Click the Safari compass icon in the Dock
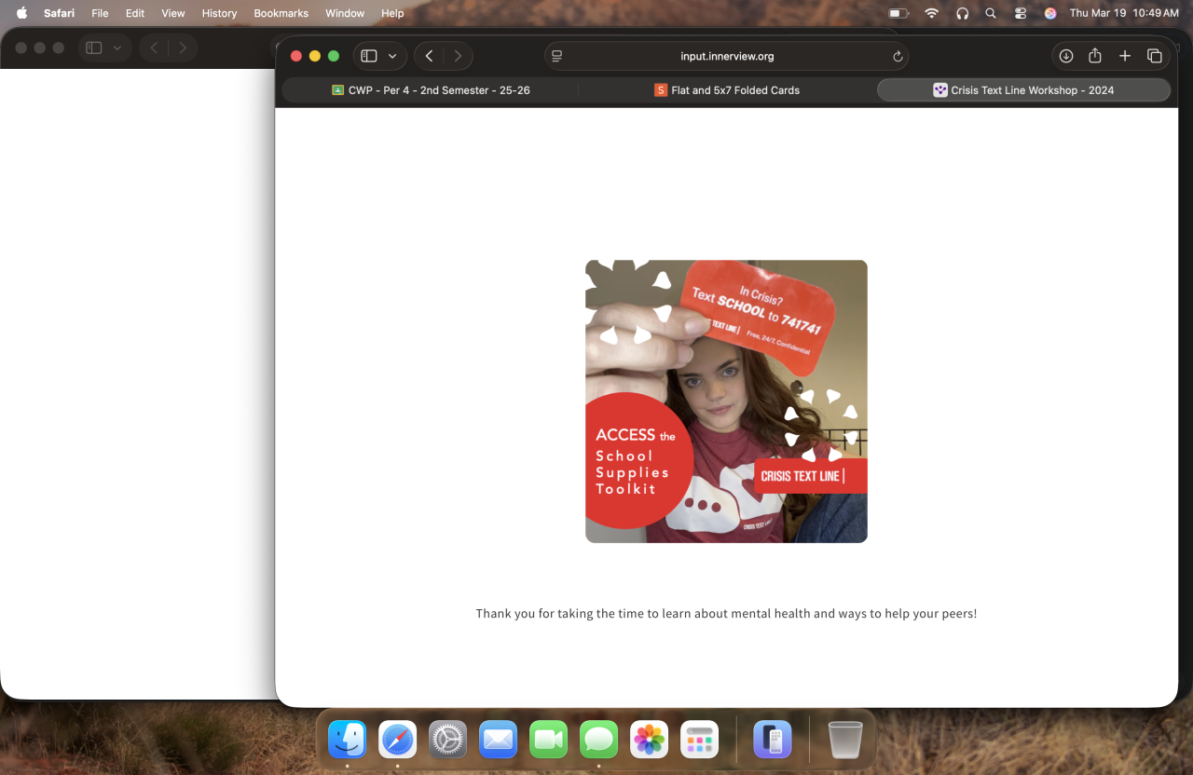This screenshot has height=775, width=1193. pos(398,740)
